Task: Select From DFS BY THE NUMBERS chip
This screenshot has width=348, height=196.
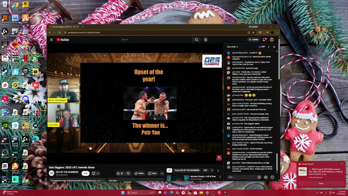Action: click(x=187, y=170)
